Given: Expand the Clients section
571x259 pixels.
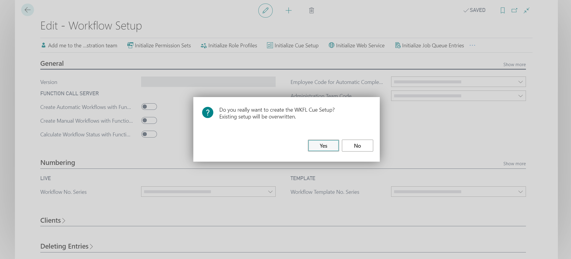Looking at the screenshot, I should [x=53, y=221].
